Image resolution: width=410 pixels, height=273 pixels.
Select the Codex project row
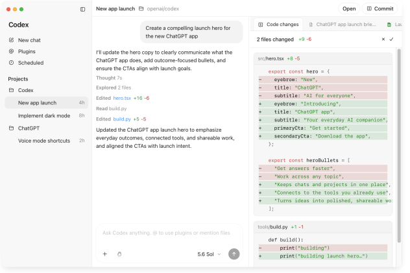tap(47, 90)
